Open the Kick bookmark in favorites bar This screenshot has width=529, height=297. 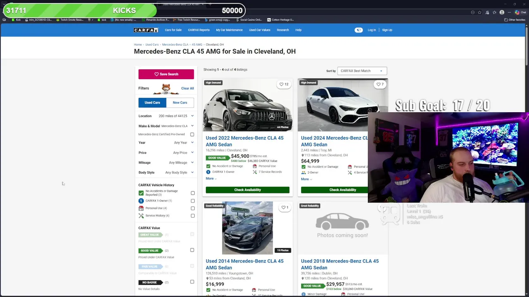16,20
